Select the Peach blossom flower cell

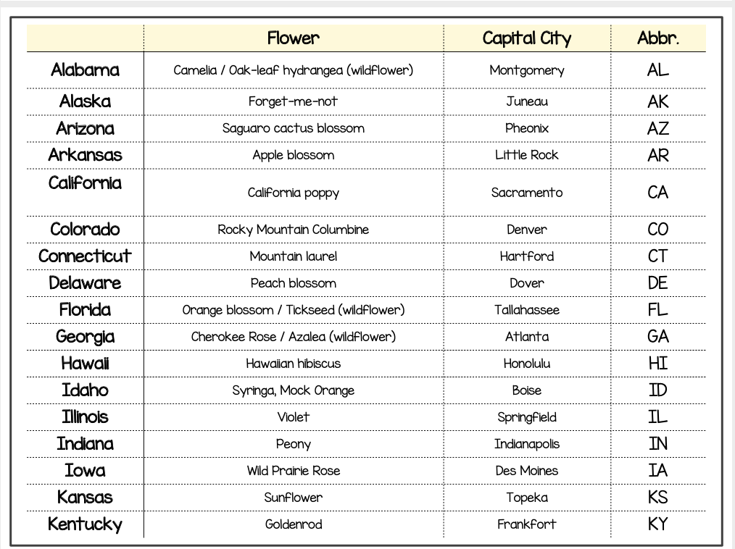click(293, 283)
